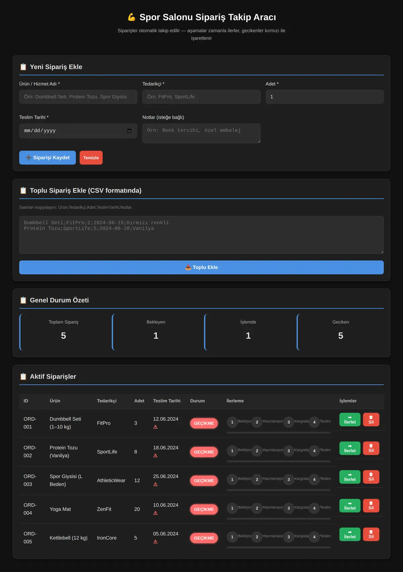Click step 4 circle for ORD-001
403x572 pixels.
tap(314, 422)
